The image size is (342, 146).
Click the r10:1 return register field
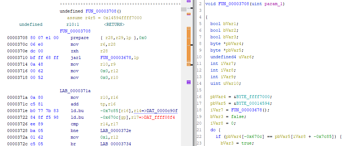coord(73,24)
